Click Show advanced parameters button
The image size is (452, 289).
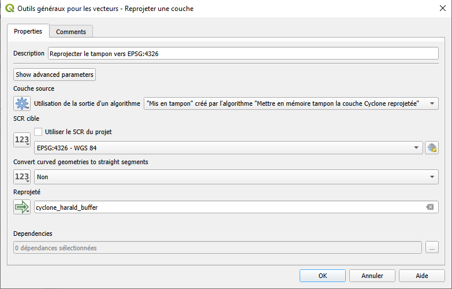[54, 75]
